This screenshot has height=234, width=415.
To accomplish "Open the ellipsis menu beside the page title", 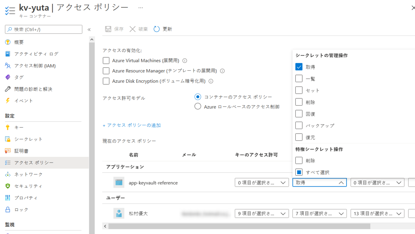I will coord(140,8).
